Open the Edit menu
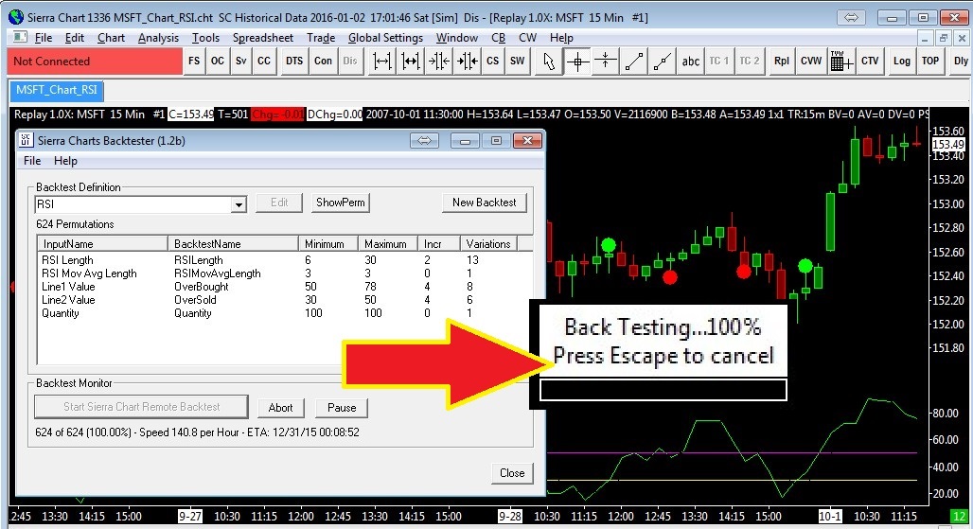The width and height of the screenshot is (973, 529). pos(75,38)
